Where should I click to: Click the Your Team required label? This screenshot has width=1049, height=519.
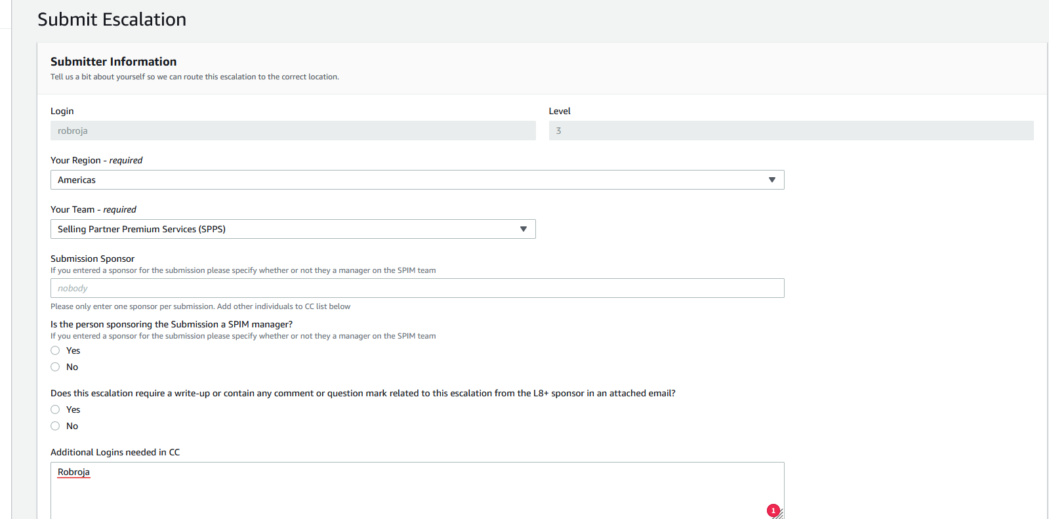coord(93,209)
